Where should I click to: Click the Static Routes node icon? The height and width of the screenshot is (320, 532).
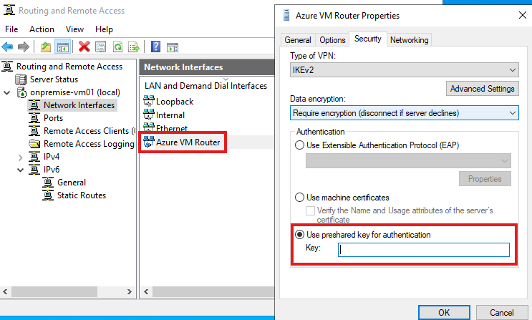pyautogui.click(x=48, y=195)
